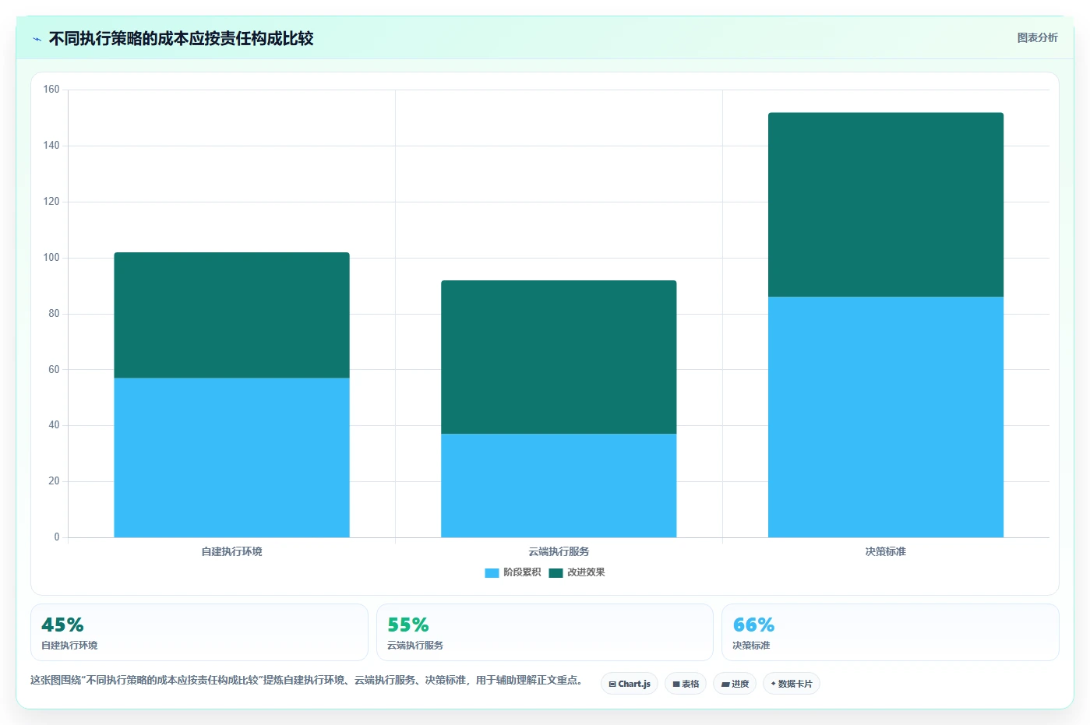Select the 55% 云端执行服务 data card
1090x725 pixels.
[545, 632]
